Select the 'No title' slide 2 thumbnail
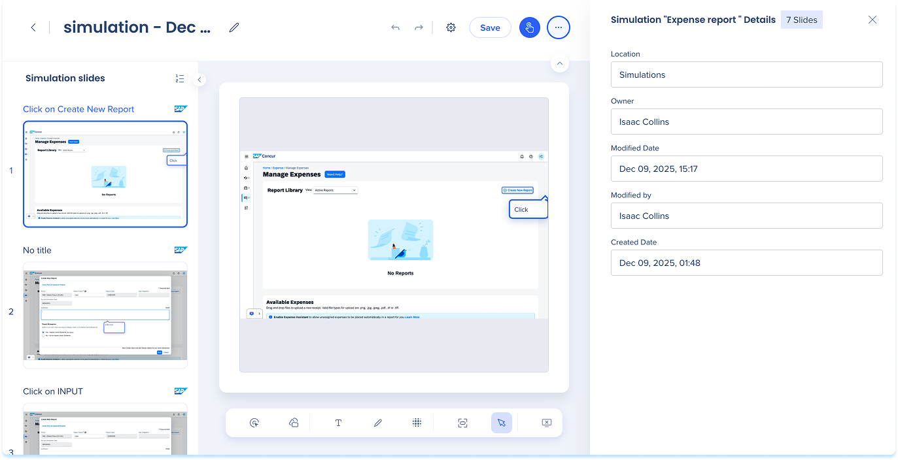 coord(105,315)
